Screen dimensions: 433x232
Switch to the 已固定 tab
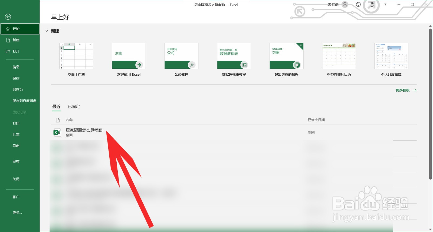pyautogui.click(x=74, y=107)
